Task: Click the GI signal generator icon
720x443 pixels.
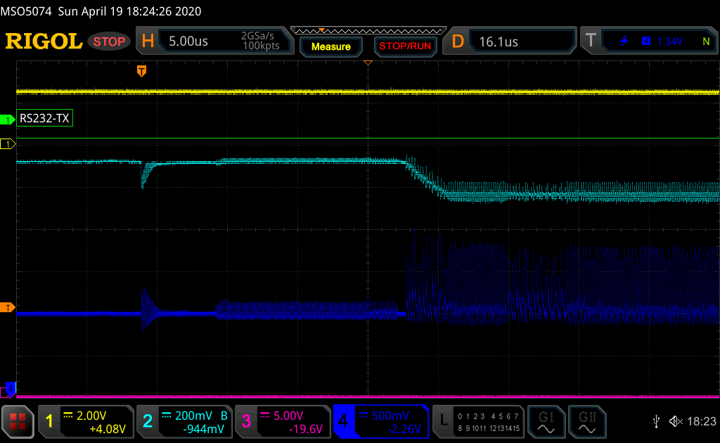Action: (546, 421)
